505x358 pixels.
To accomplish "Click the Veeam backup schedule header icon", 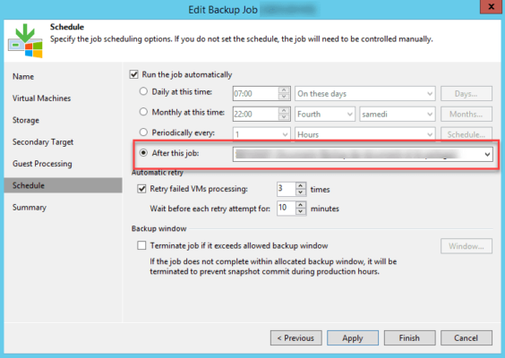I will 25,41.
